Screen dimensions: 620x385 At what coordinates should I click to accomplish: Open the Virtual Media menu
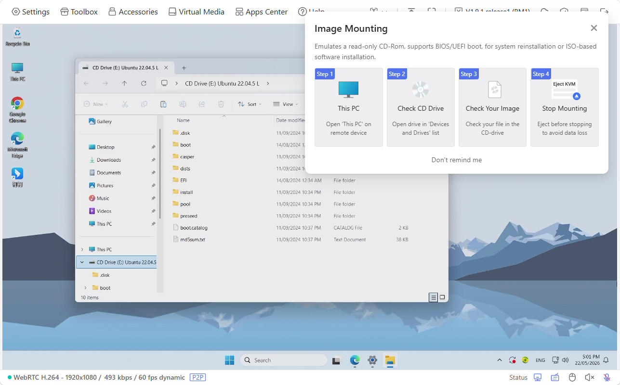(x=196, y=12)
